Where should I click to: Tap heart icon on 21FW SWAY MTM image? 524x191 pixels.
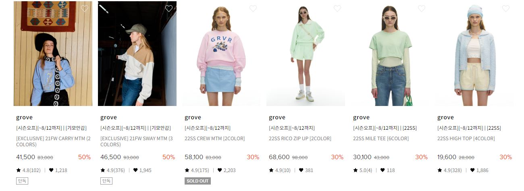pos(169,8)
